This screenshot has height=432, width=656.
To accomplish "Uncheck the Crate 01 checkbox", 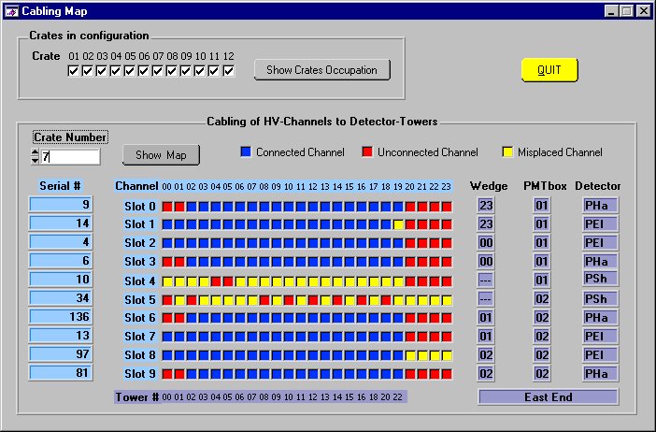I will tap(73, 71).
